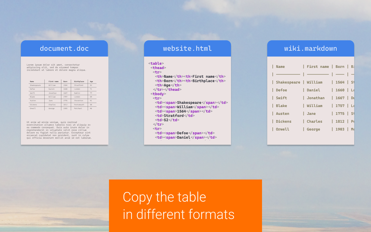Click the "Name" header in wiki.markdown
The width and height of the screenshot is (371, 232).
tap(280, 67)
